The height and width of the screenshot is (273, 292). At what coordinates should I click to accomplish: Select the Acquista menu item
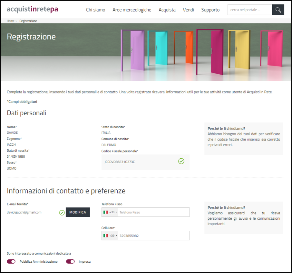point(167,10)
